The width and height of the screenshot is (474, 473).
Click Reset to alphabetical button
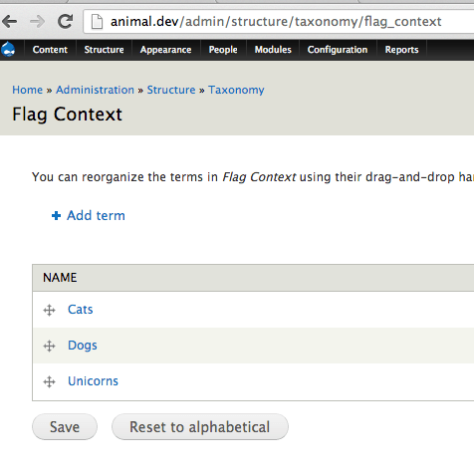coord(200,427)
